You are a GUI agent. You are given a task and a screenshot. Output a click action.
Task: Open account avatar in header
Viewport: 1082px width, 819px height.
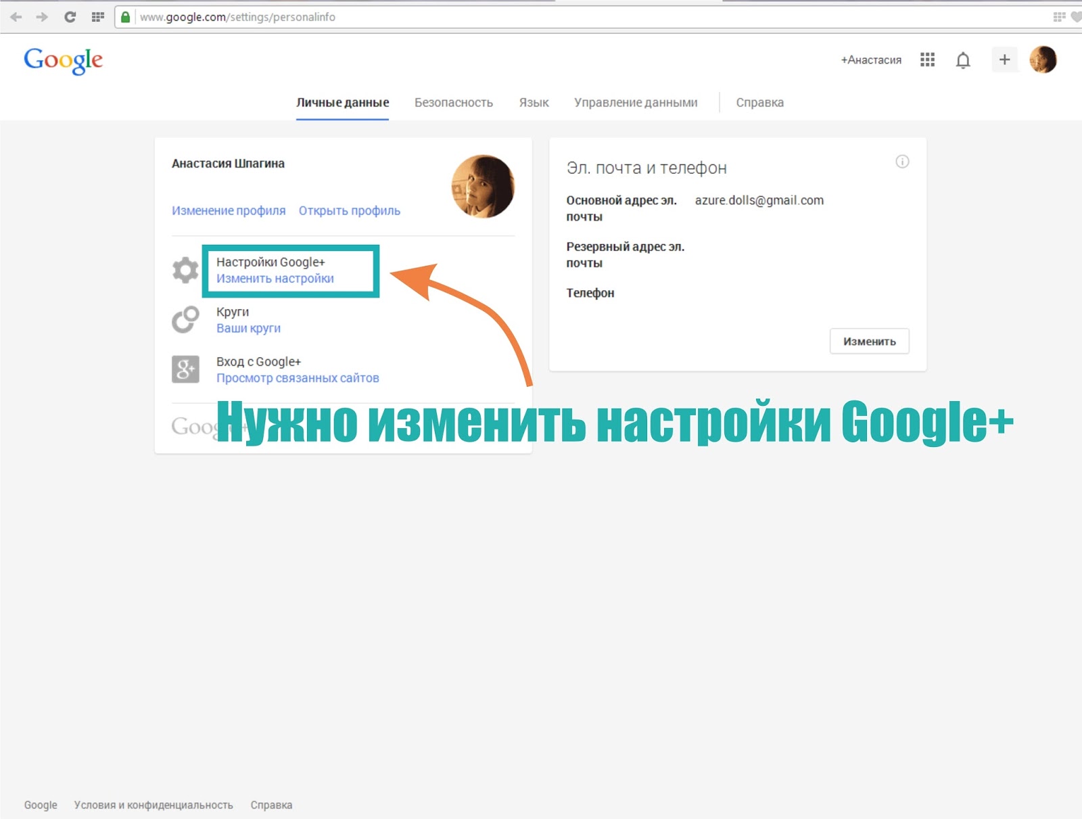pos(1043,60)
